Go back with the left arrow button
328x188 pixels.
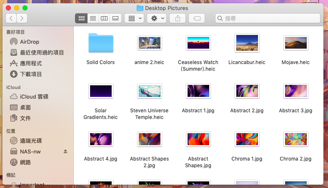coord(11,18)
